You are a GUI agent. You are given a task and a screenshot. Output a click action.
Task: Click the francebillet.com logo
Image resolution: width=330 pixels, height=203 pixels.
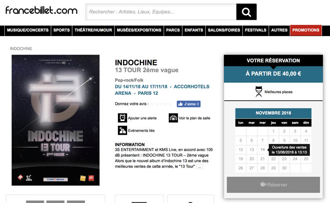(41, 10)
